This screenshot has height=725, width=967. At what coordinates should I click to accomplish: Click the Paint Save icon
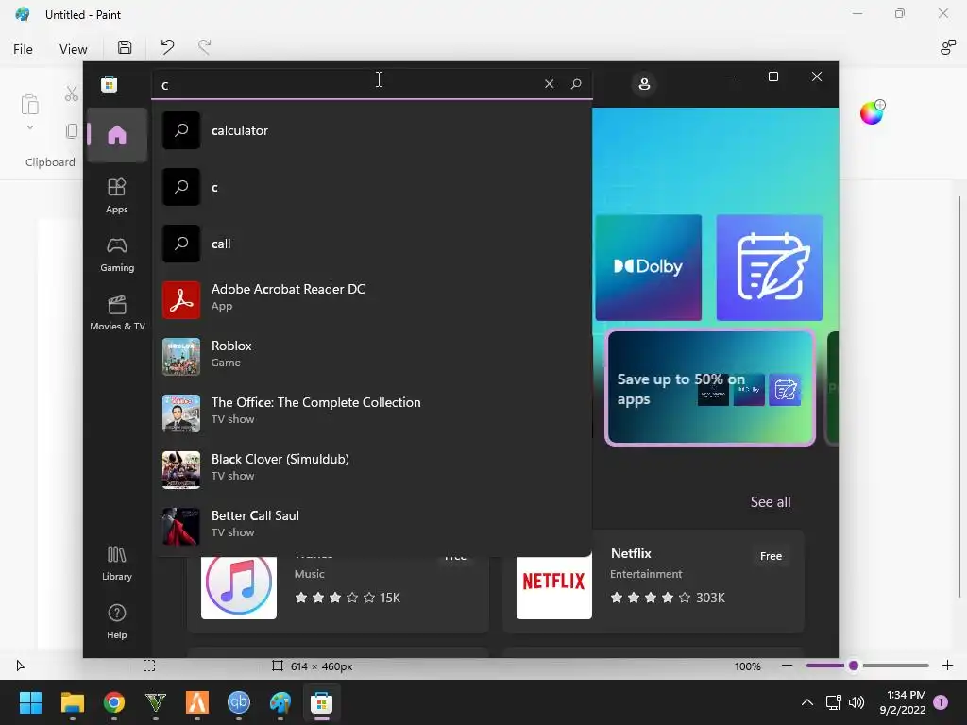click(x=125, y=47)
